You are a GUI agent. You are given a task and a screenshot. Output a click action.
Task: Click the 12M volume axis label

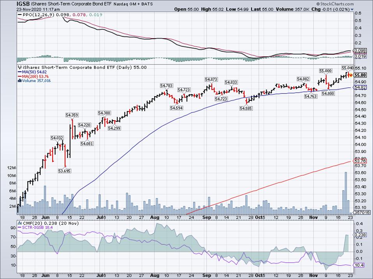[x=11, y=168]
